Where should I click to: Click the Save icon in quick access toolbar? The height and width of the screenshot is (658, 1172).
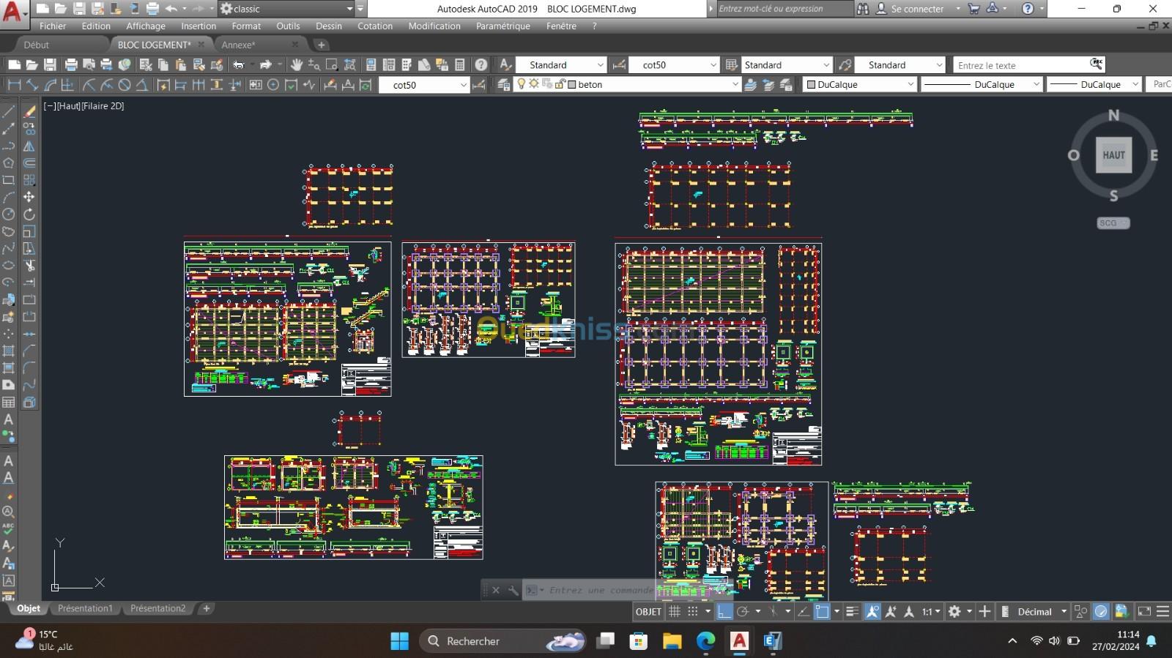click(79, 9)
